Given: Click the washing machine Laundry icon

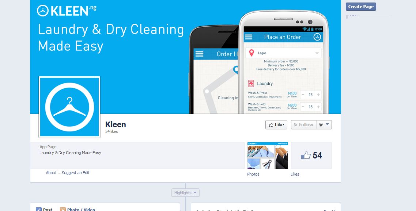Looking at the screenshot, I should [251, 84].
